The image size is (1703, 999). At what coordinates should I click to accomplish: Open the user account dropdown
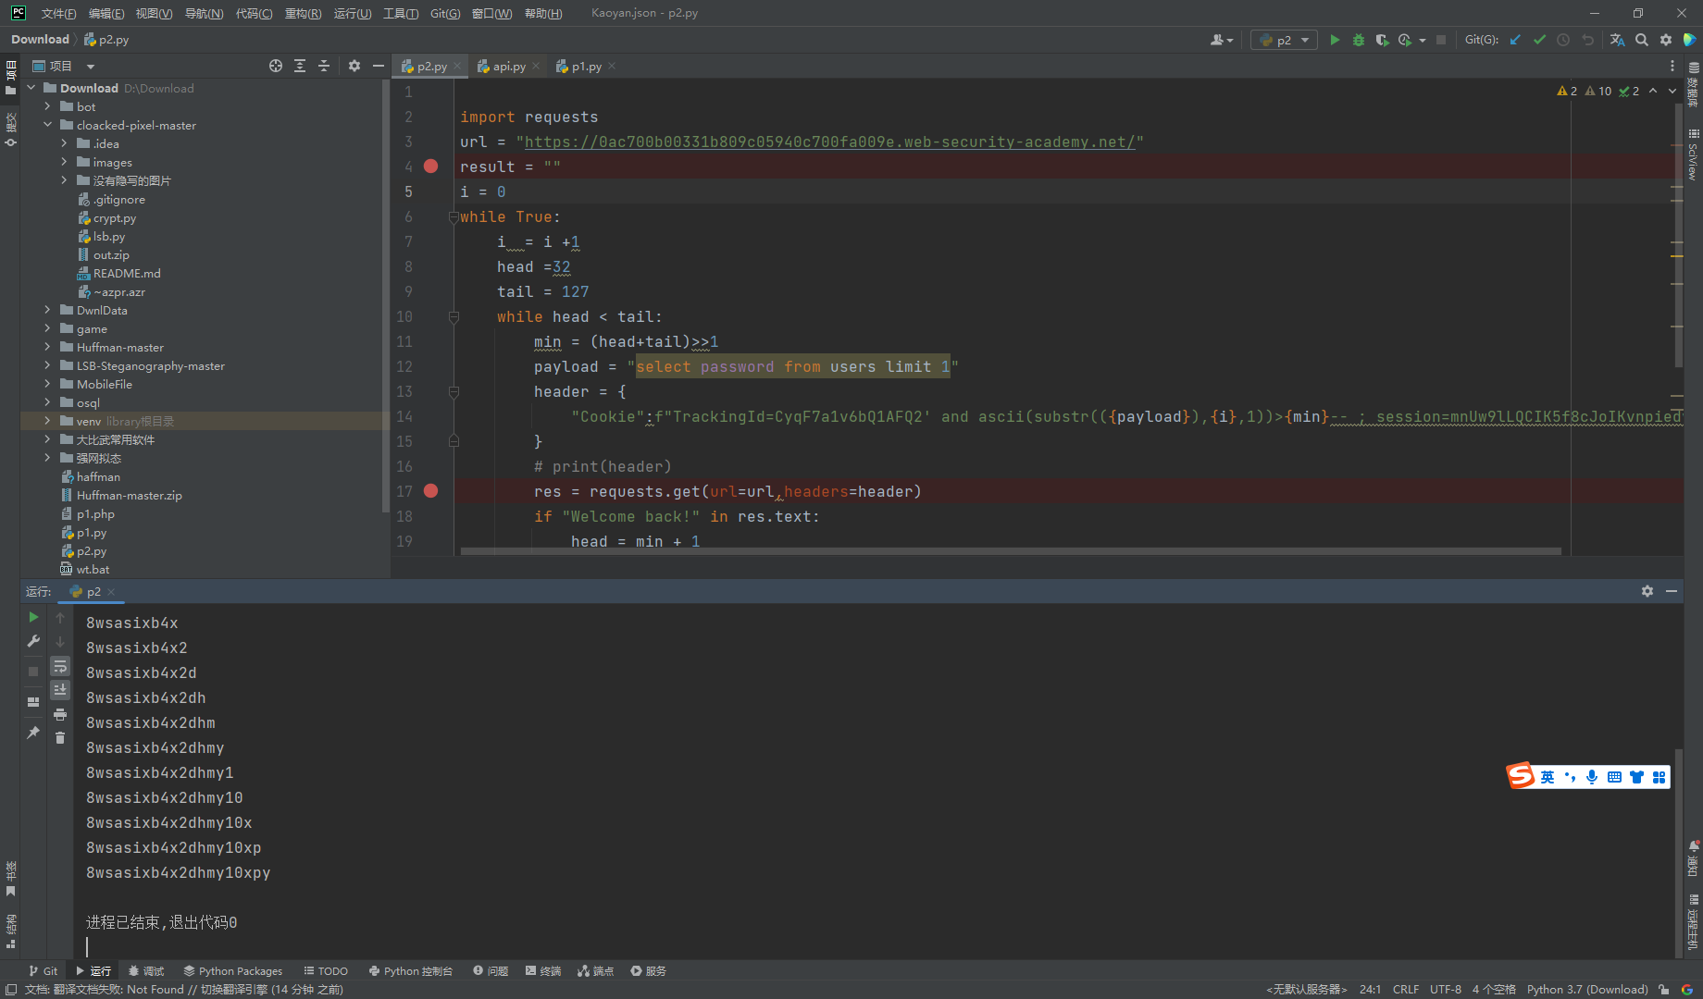click(x=1222, y=40)
